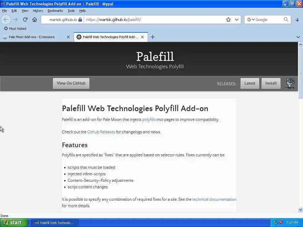Click the search magnifier icon

(286, 20)
